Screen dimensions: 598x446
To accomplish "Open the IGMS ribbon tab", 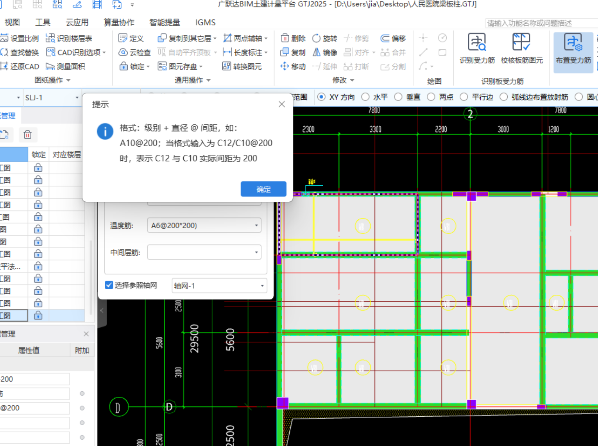I will 205,22.
